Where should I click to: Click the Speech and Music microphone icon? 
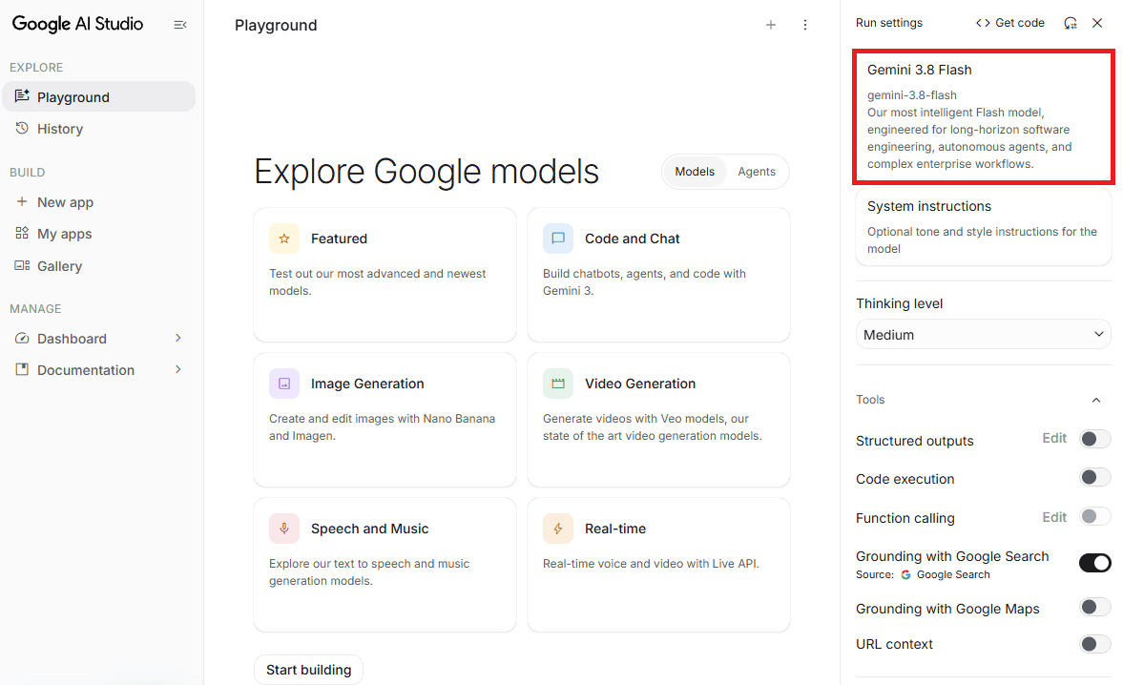click(284, 529)
